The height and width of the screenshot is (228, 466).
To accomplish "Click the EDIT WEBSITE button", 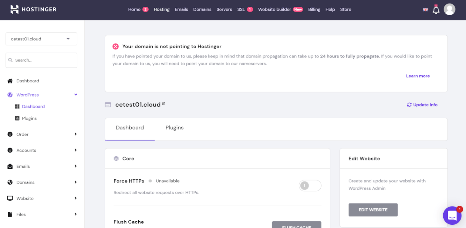I will tap(373, 210).
